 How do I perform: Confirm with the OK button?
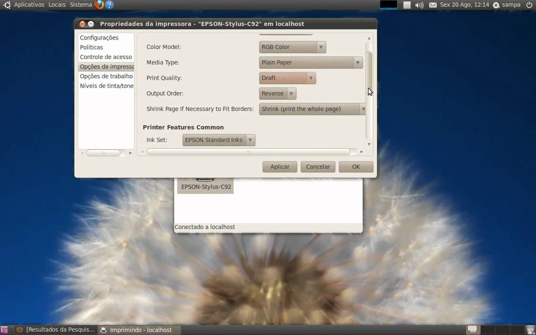[356, 167]
